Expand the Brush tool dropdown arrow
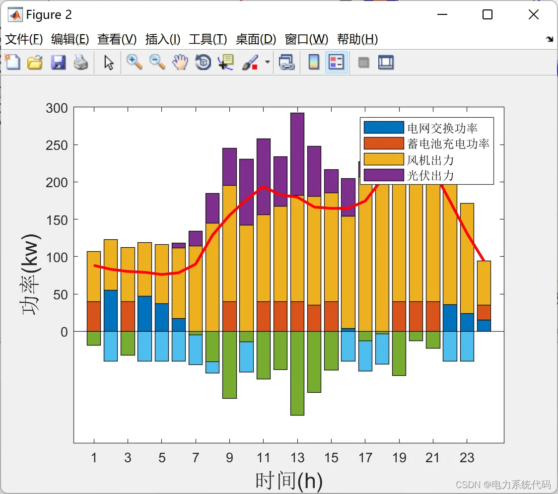 [x=267, y=62]
